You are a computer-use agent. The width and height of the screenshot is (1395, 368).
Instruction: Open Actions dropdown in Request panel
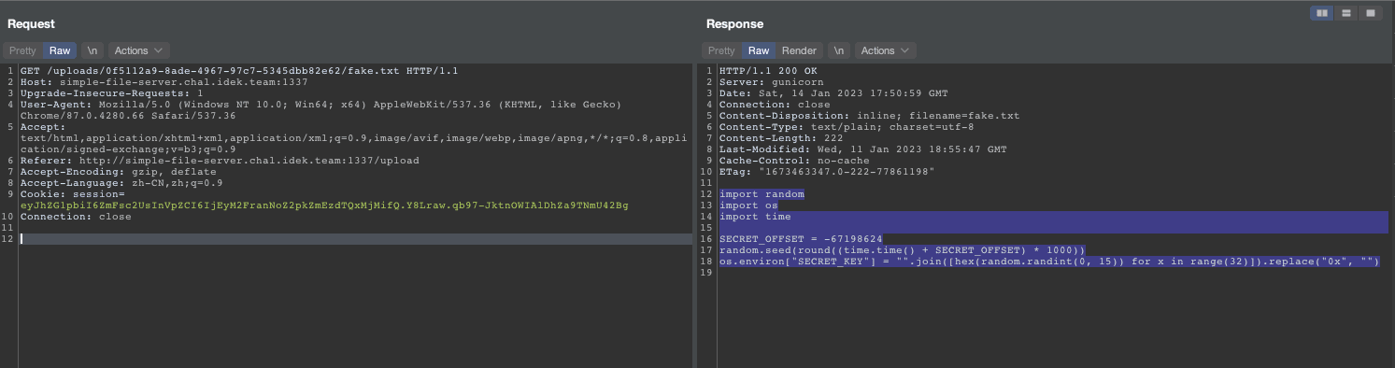coord(138,50)
